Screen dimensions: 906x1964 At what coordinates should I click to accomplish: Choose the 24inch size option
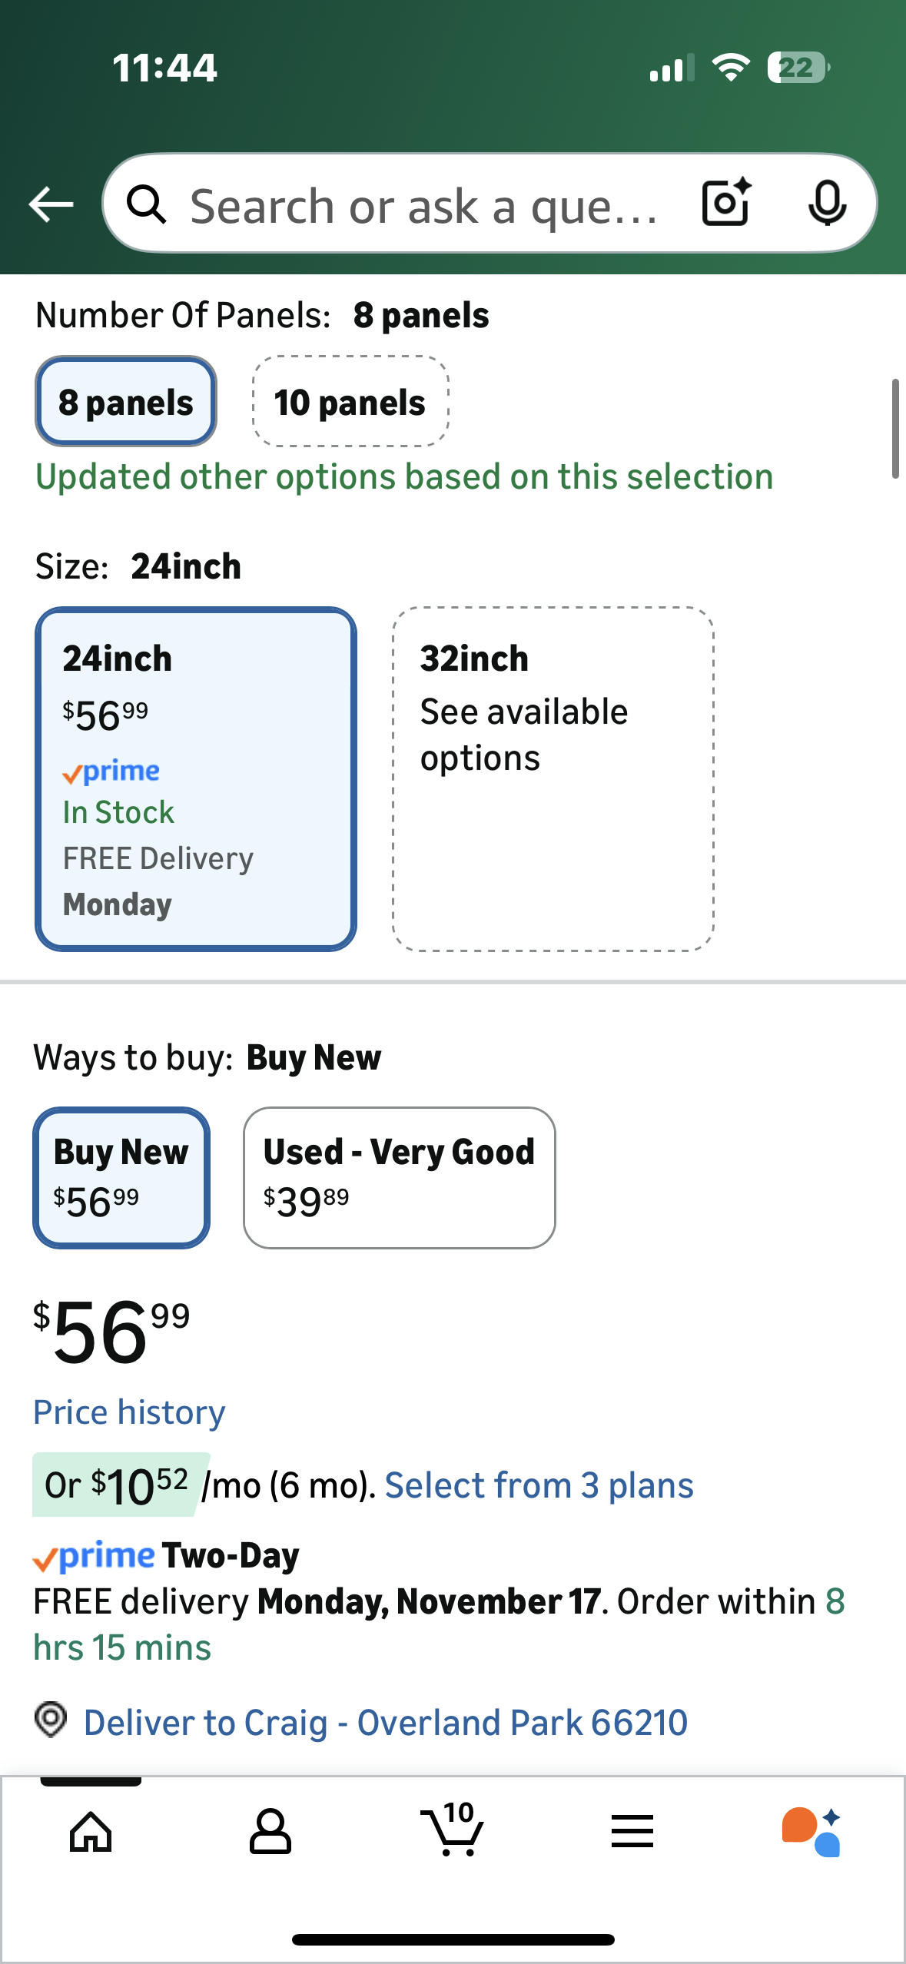point(195,779)
